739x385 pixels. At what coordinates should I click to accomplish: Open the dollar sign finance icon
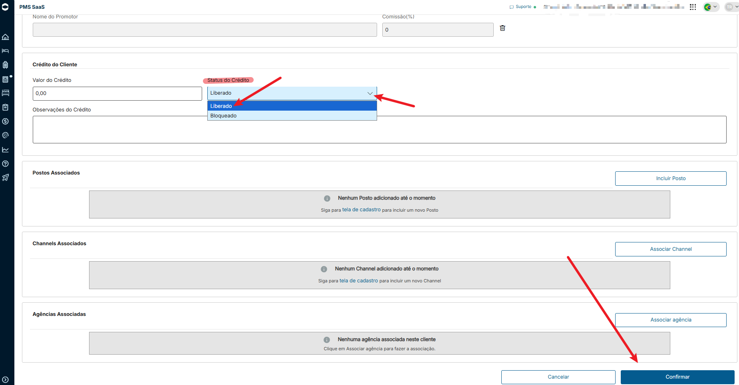pos(6,121)
